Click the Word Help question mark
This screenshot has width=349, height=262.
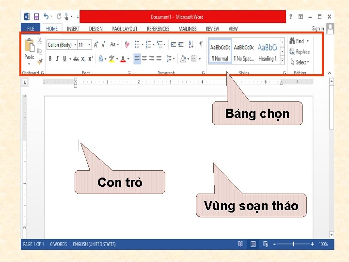pyautogui.click(x=291, y=16)
